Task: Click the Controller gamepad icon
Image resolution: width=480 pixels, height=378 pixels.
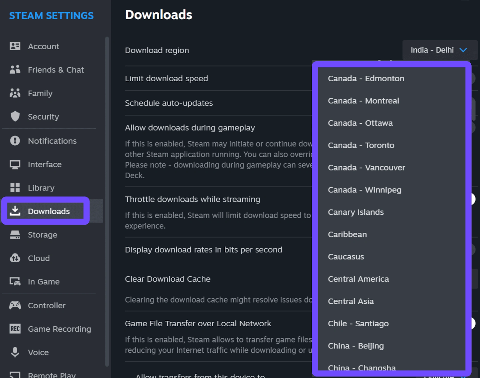Action: click(15, 305)
